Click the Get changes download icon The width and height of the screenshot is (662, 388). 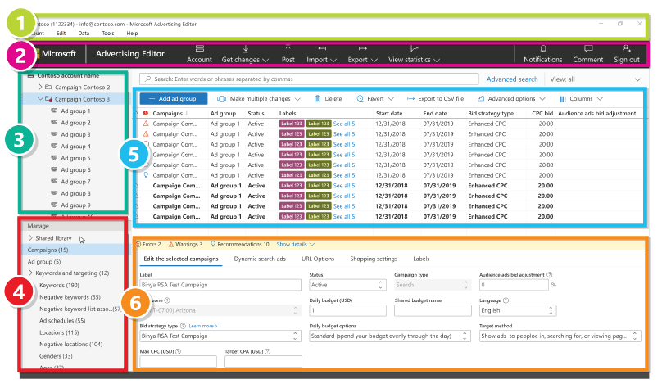tap(245, 49)
